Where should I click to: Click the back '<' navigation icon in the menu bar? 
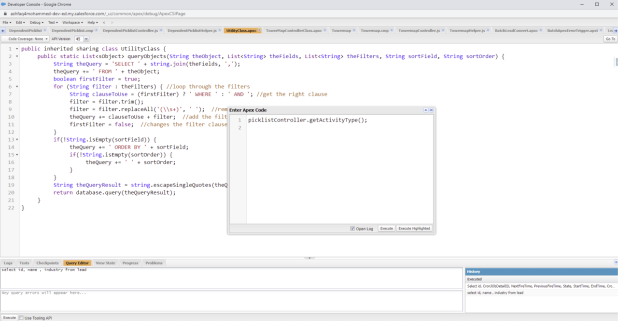click(x=104, y=22)
